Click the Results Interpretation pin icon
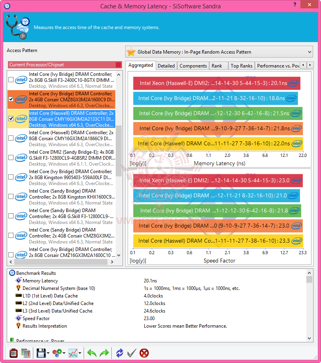Screen dimensions: 321x363 [19, 326]
